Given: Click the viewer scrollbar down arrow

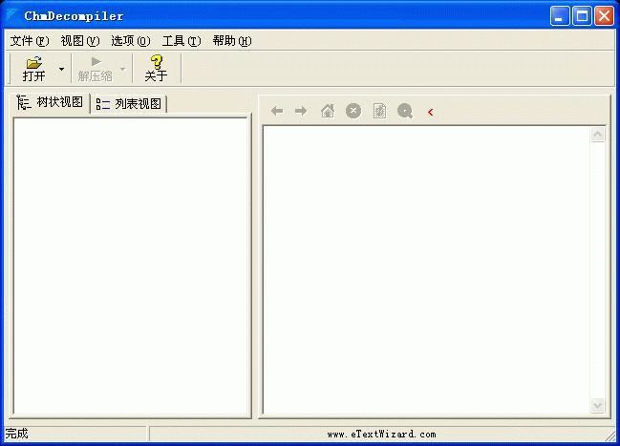Looking at the screenshot, I should click(598, 406).
